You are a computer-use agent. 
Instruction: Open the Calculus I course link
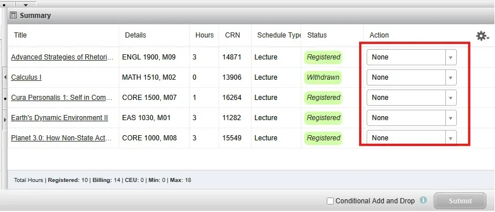pos(26,77)
